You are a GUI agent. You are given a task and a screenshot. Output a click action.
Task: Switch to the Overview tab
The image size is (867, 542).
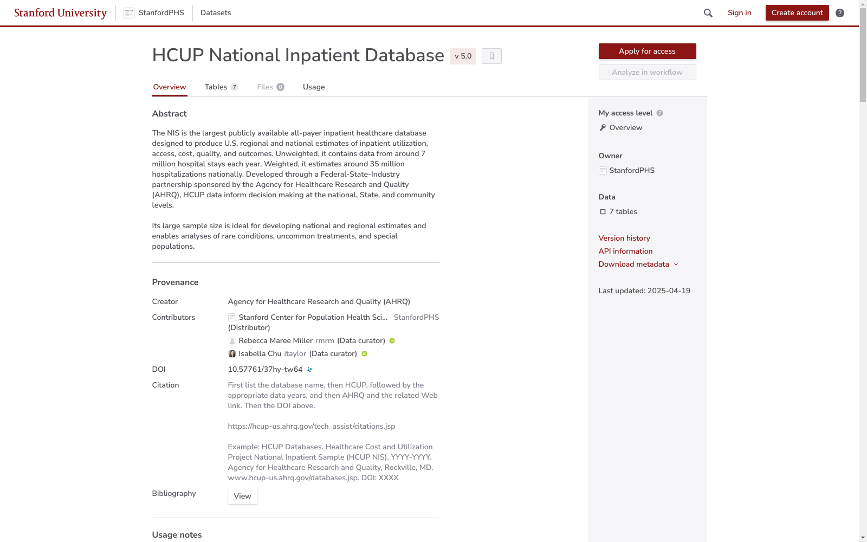[x=170, y=87]
